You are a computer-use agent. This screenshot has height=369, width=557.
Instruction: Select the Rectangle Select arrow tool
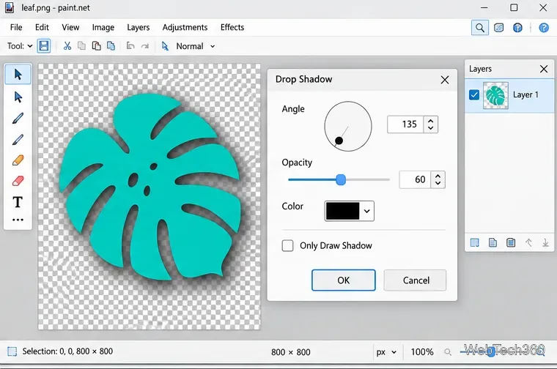(18, 75)
